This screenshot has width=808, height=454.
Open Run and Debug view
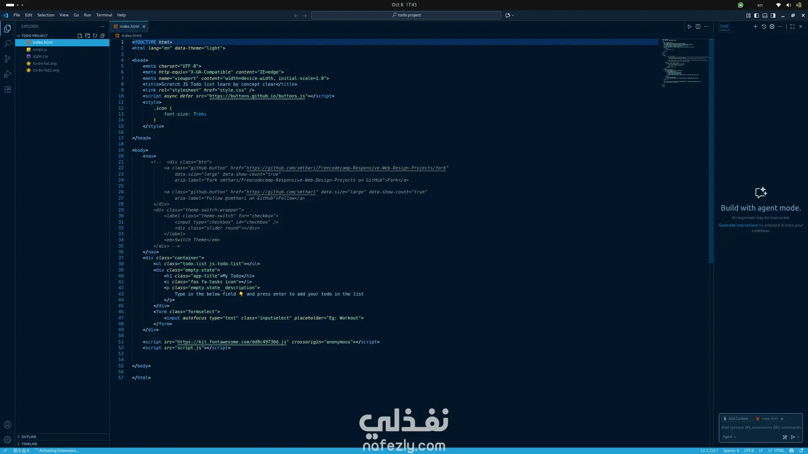click(x=8, y=74)
